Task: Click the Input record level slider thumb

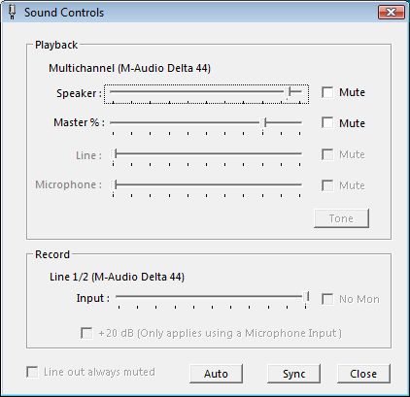Action: pos(307,297)
